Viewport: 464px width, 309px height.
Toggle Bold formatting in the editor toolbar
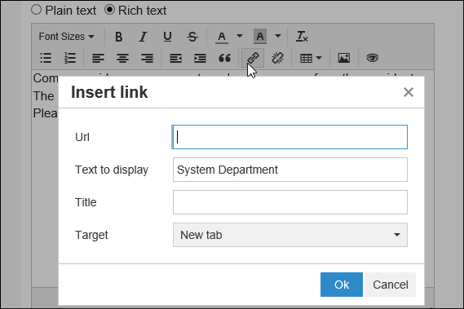(119, 37)
